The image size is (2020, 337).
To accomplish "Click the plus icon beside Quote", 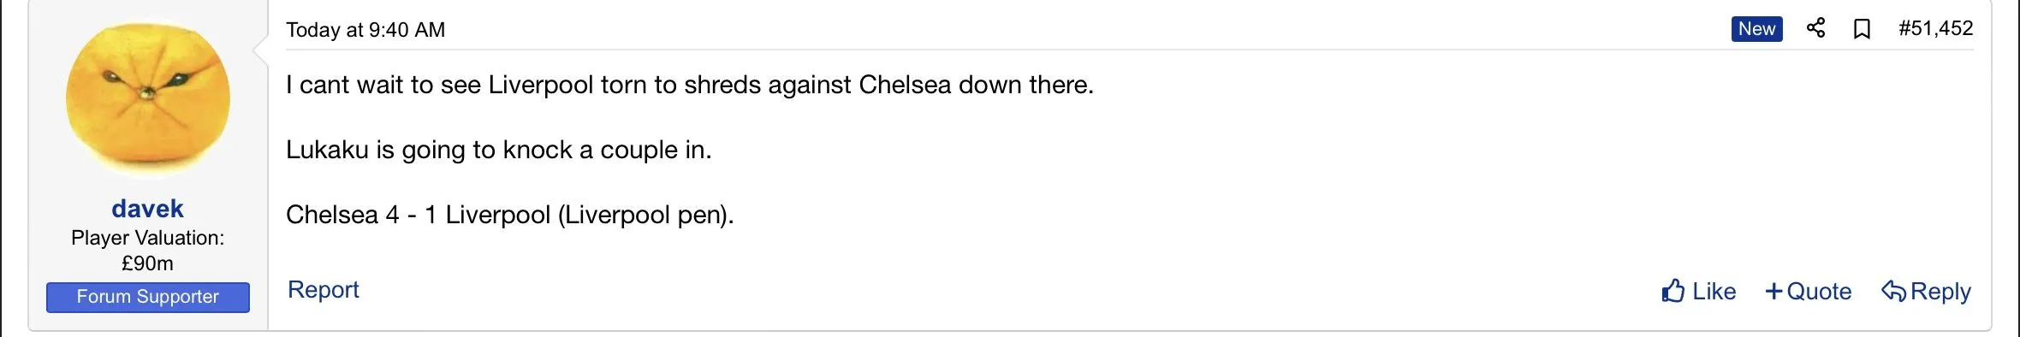I will coord(1773,292).
